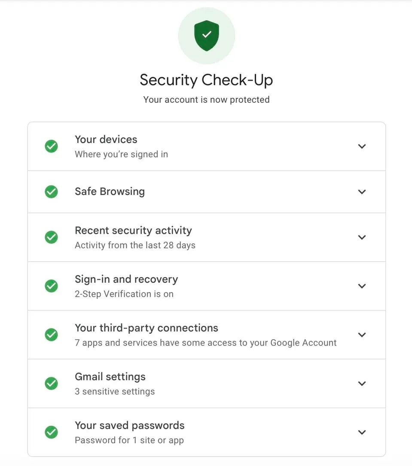Click green checkmark beside Gmail settings
Screen dimensions: 412x466
click(x=52, y=384)
